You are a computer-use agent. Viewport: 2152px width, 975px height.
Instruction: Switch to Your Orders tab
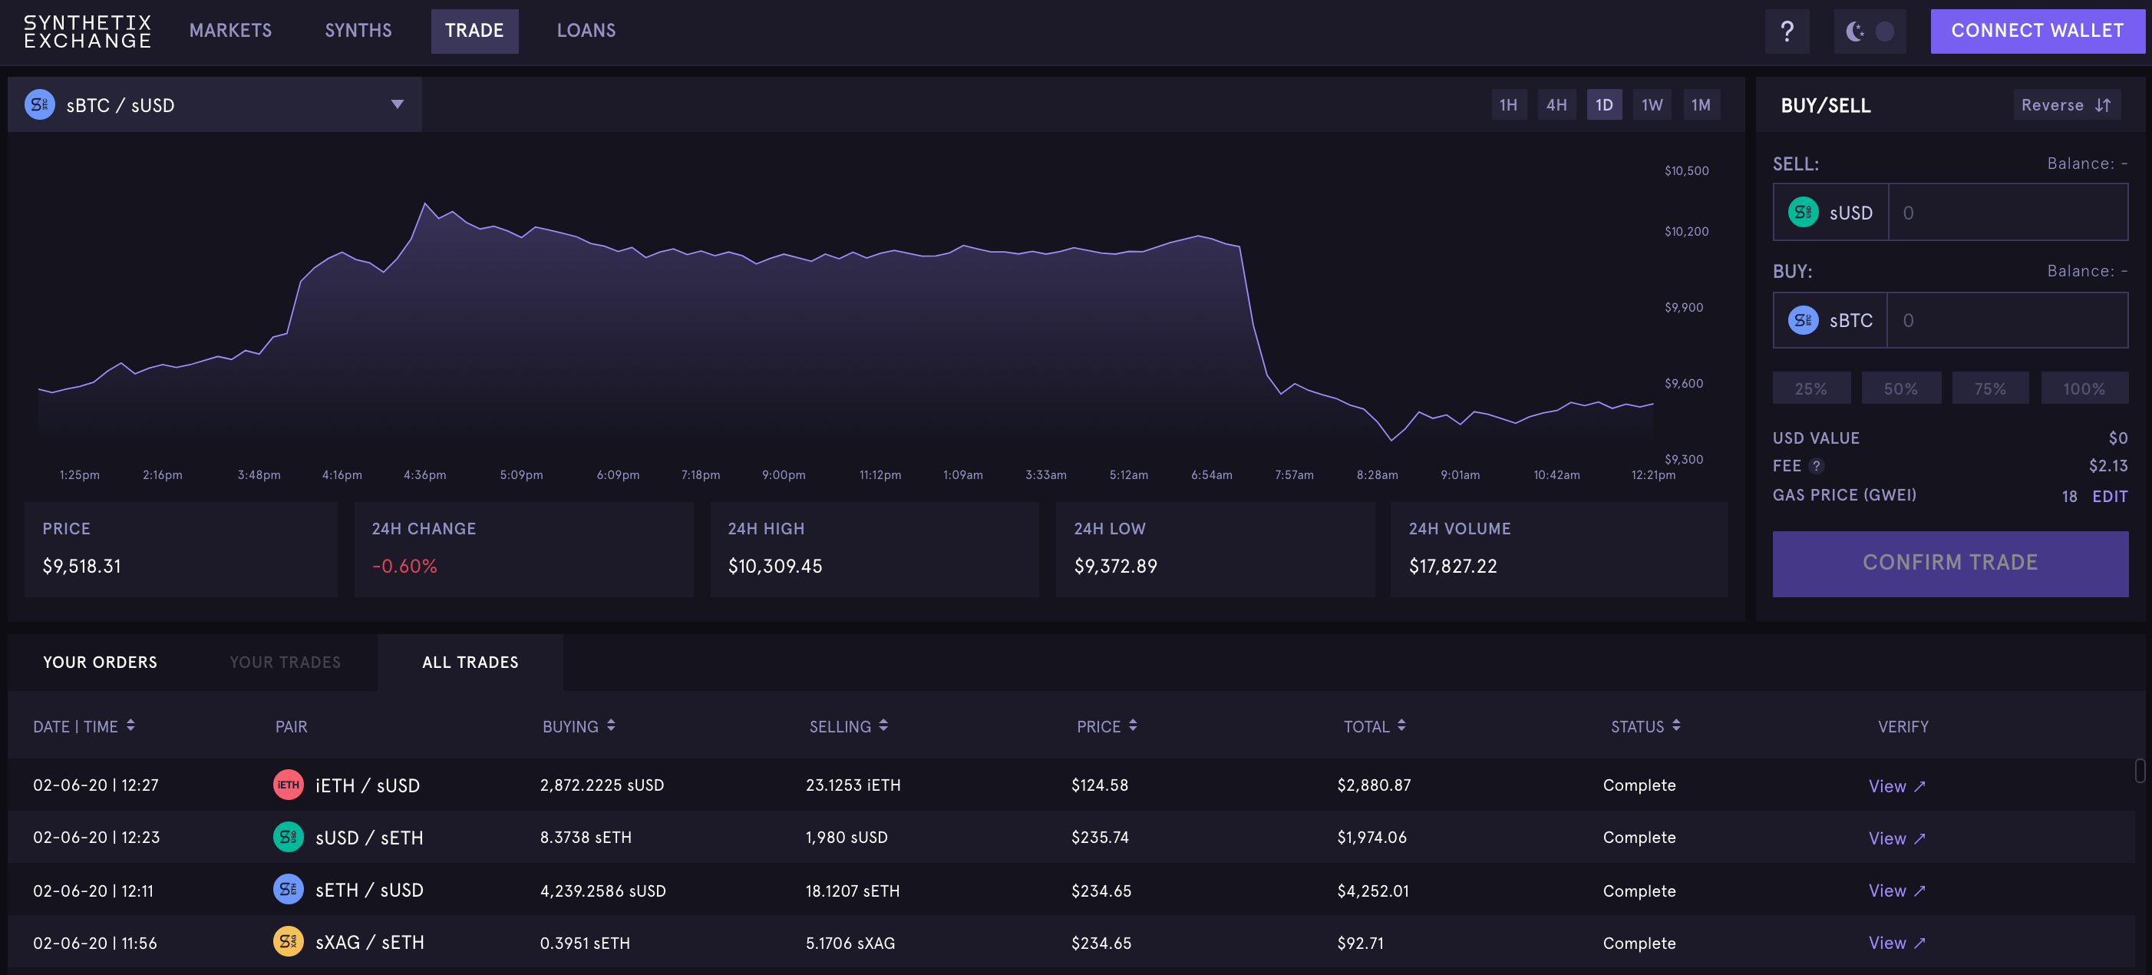(x=101, y=663)
